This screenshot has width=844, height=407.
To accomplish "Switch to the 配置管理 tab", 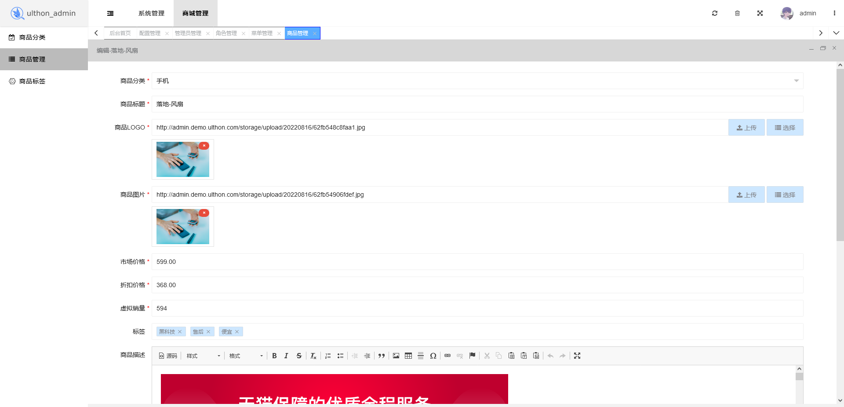I will click(150, 33).
